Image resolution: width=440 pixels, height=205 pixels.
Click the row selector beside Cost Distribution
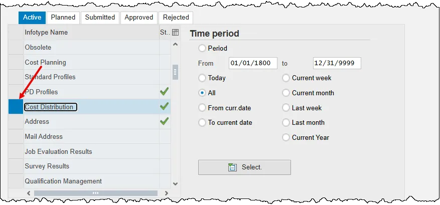tap(16, 107)
